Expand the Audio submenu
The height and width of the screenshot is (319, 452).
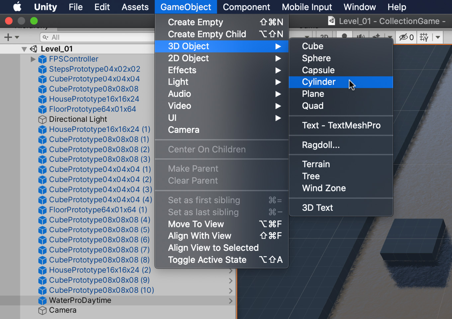[x=222, y=94]
